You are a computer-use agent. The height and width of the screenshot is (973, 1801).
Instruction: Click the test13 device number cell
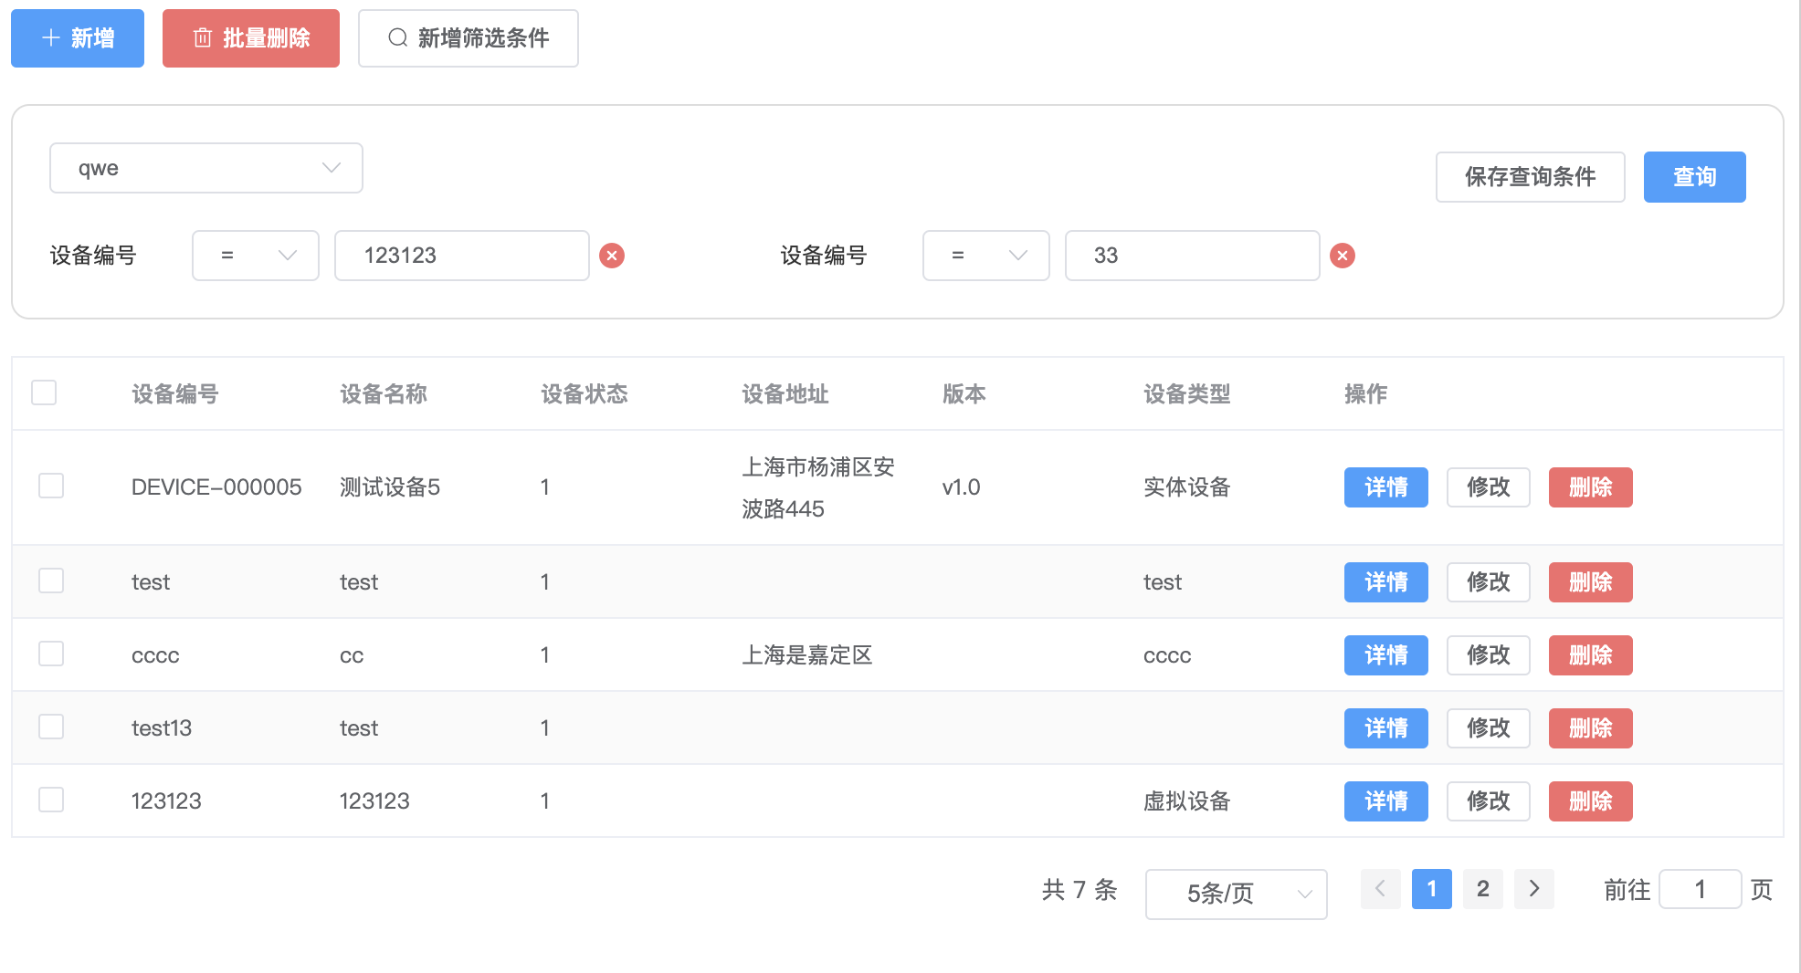(162, 728)
